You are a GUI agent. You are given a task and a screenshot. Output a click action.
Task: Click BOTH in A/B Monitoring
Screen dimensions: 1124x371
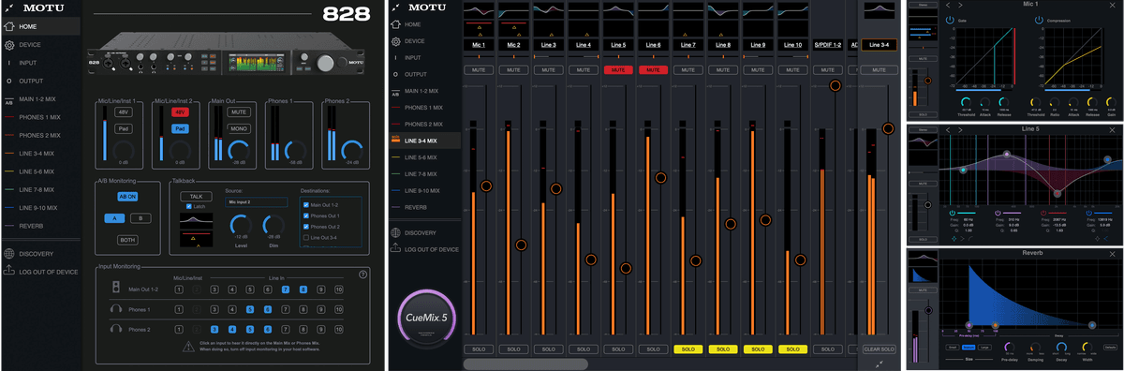click(x=127, y=240)
